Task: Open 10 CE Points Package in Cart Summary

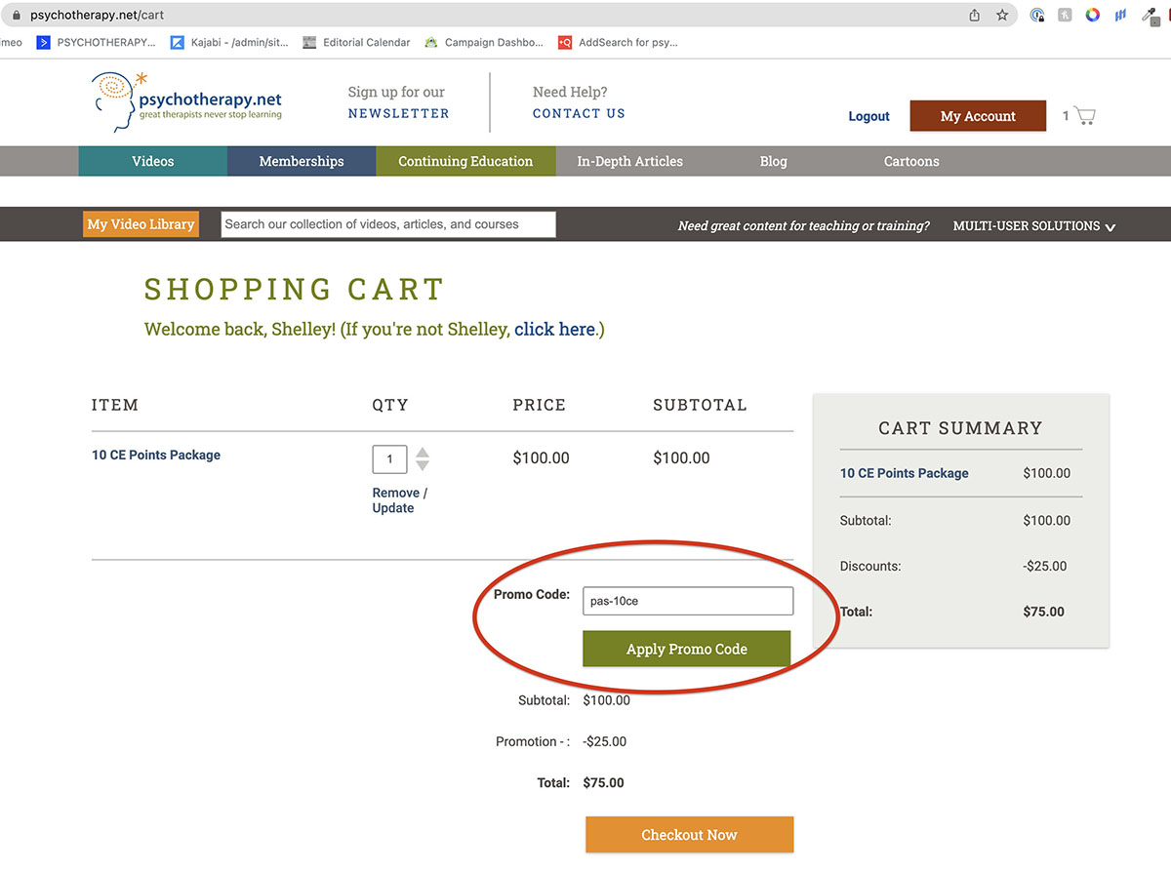Action: pos(905,473)
